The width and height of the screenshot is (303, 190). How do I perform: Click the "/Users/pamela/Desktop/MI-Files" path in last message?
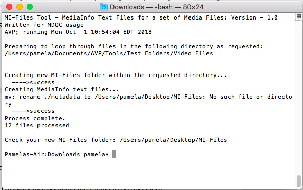pos(174,140)
